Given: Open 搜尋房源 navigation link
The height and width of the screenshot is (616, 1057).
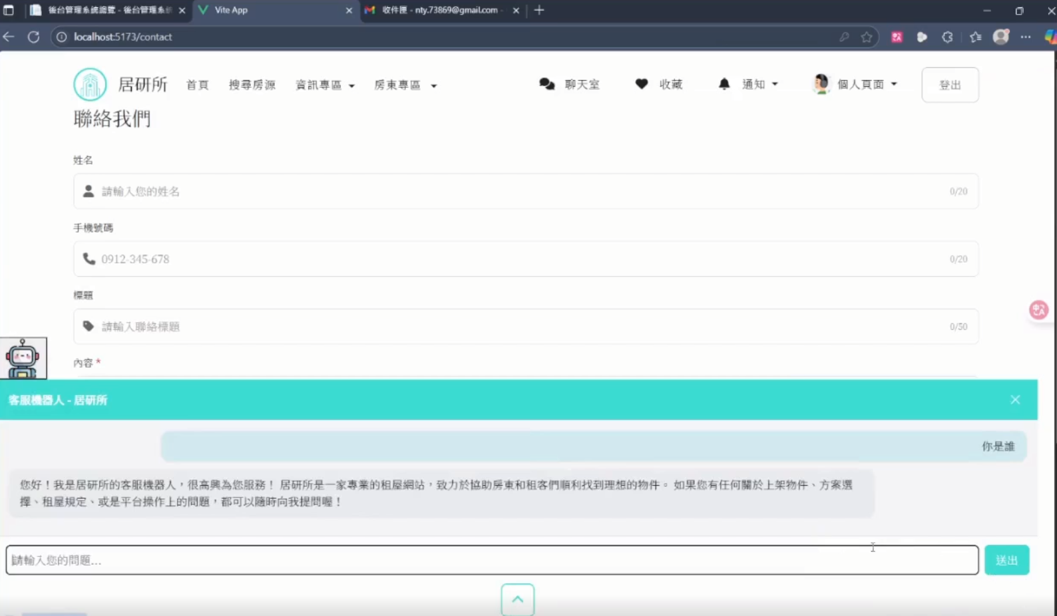Looking at the screenshot, I should [x=252, y=85].
